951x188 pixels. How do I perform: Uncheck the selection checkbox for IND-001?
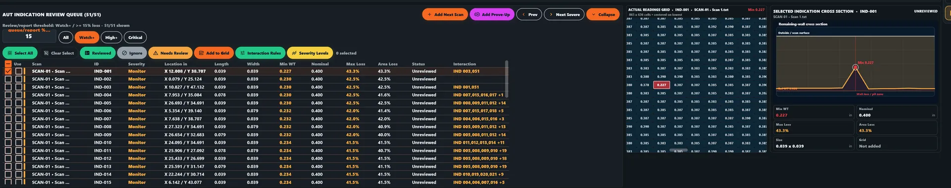click(8, 71)
